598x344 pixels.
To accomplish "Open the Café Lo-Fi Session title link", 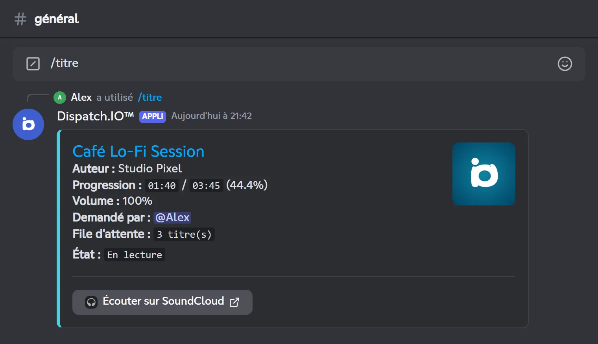I will 138,152.
